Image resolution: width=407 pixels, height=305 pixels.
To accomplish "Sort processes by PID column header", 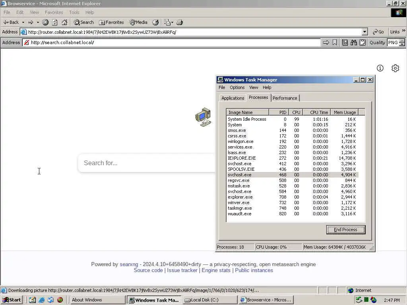I will [x=279, y=112].
